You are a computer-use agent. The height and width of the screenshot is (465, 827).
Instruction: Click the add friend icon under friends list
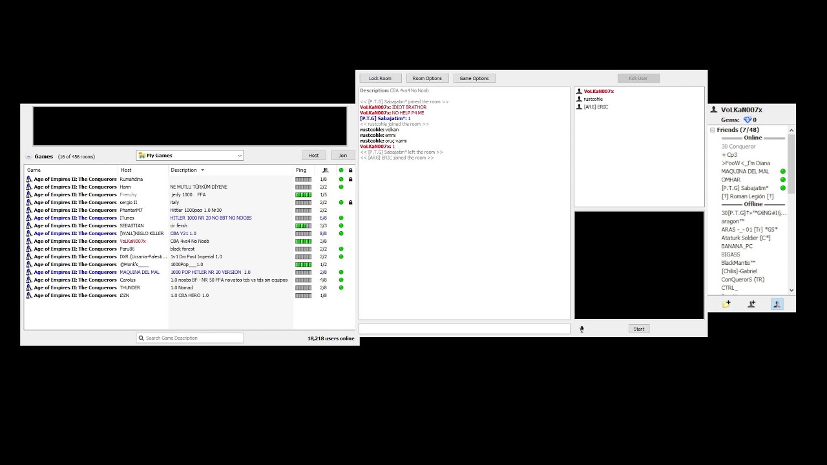coord(751,304)
